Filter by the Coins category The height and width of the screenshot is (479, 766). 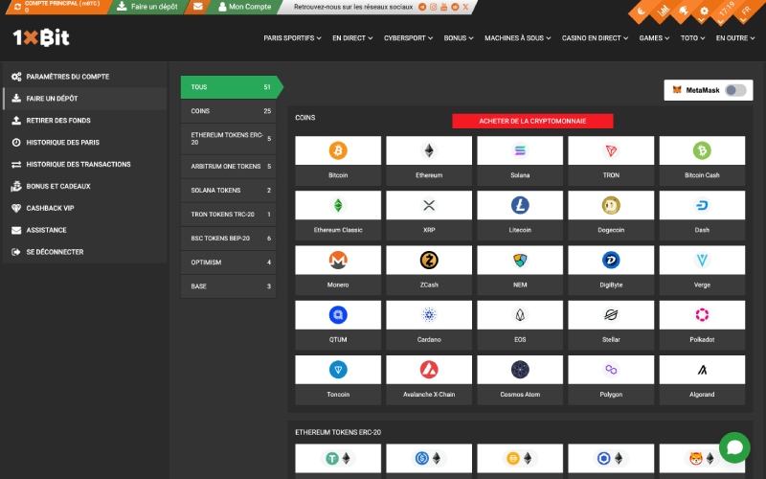(x=228, y=111)
